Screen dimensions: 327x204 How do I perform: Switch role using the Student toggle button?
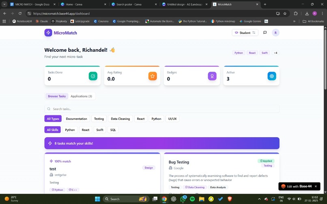[245, 33]
